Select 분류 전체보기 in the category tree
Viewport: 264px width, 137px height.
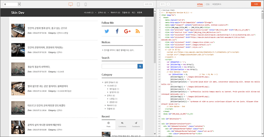[x=111, y=82]
